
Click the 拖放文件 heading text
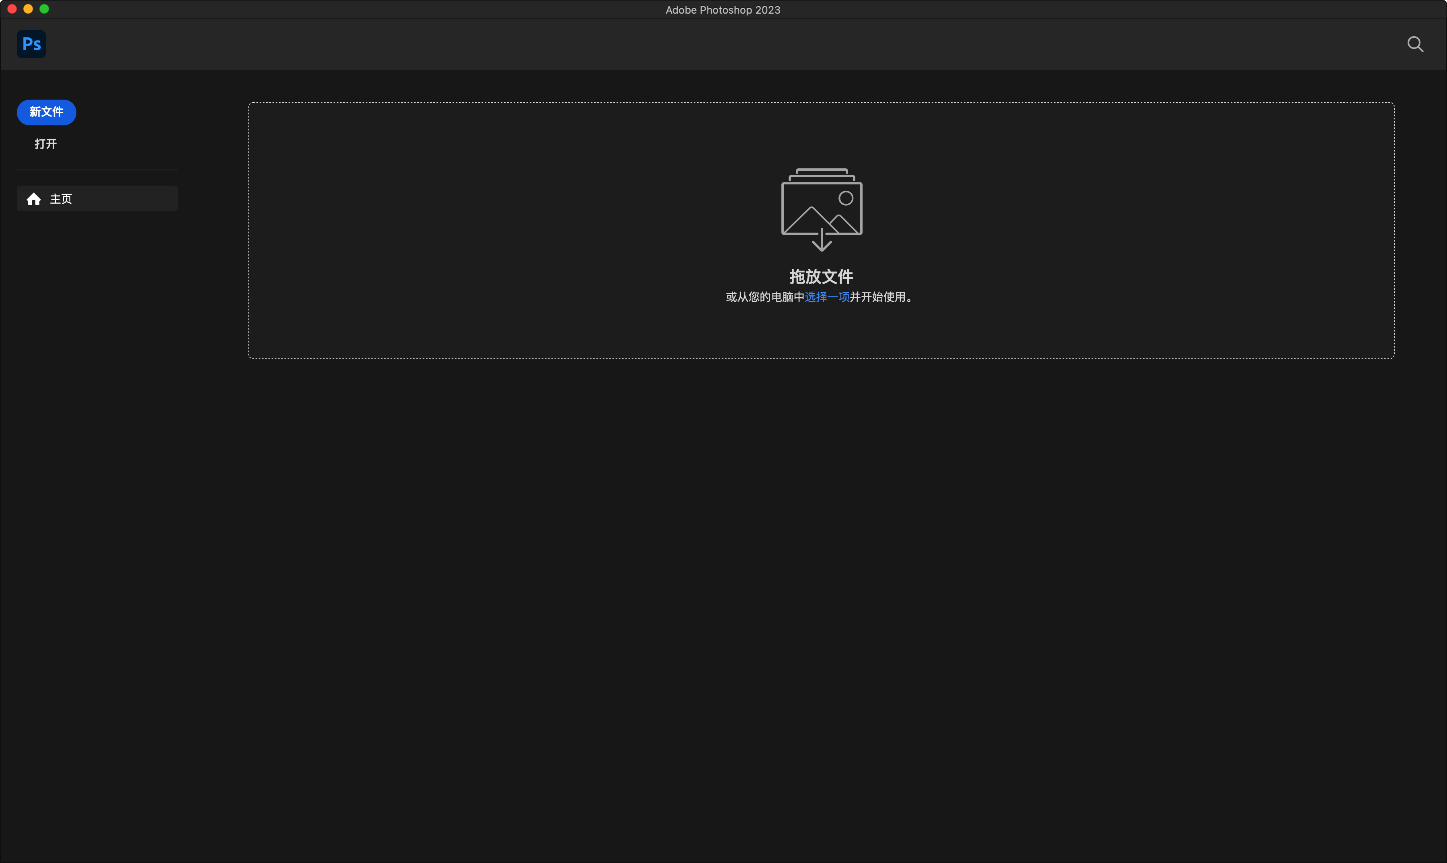pos(822,276)
